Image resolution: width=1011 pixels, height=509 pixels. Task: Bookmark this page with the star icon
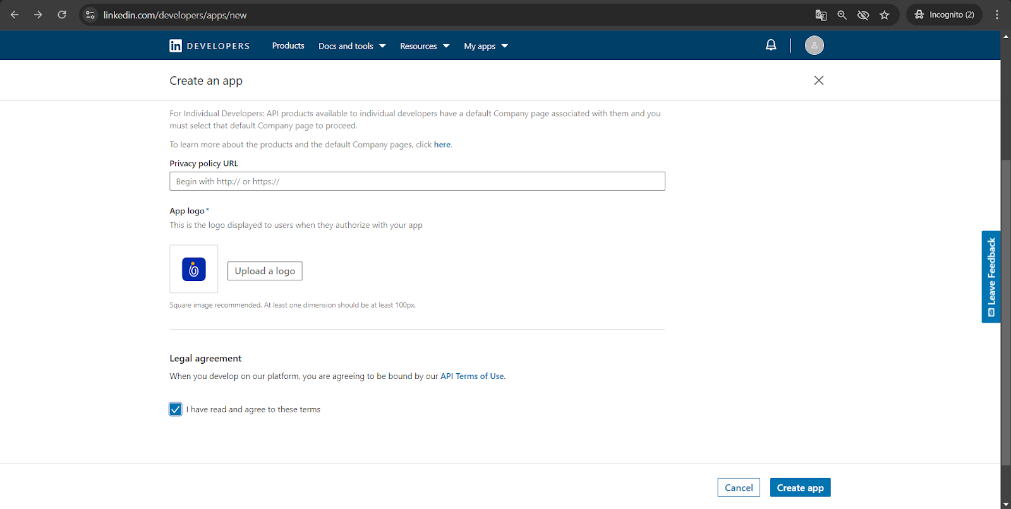pyautogui.click(x=885, y=15)
